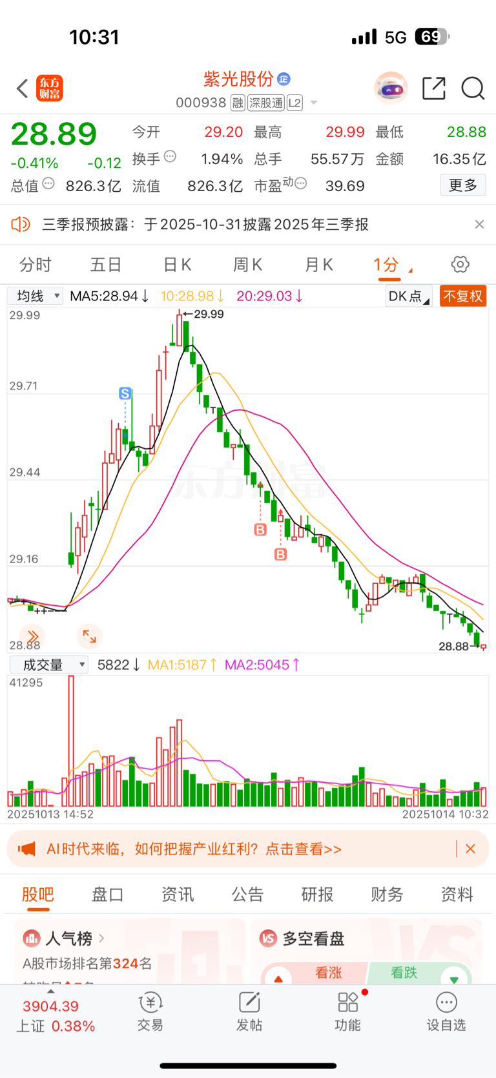Screen dimensions: 496x1078
Task: Open the DK点 dropdown
Action: [408, 296]
